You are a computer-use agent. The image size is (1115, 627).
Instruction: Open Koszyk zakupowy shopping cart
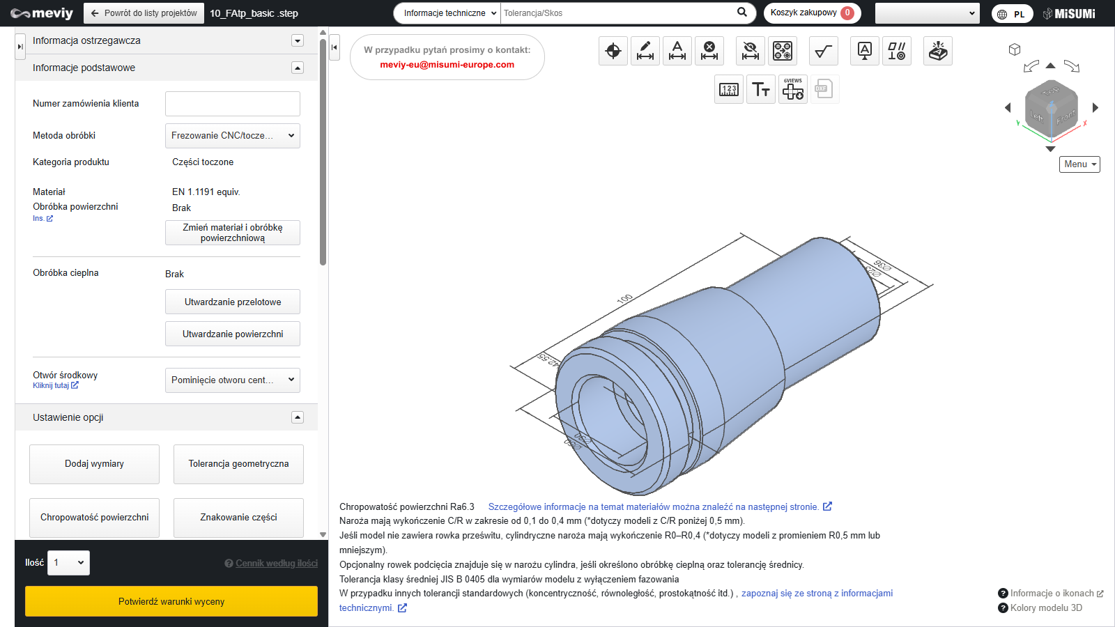[812, 13]
